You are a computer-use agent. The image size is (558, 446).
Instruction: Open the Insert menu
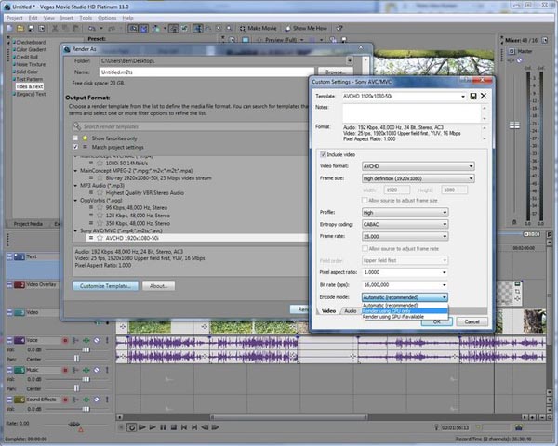[67, 18]
